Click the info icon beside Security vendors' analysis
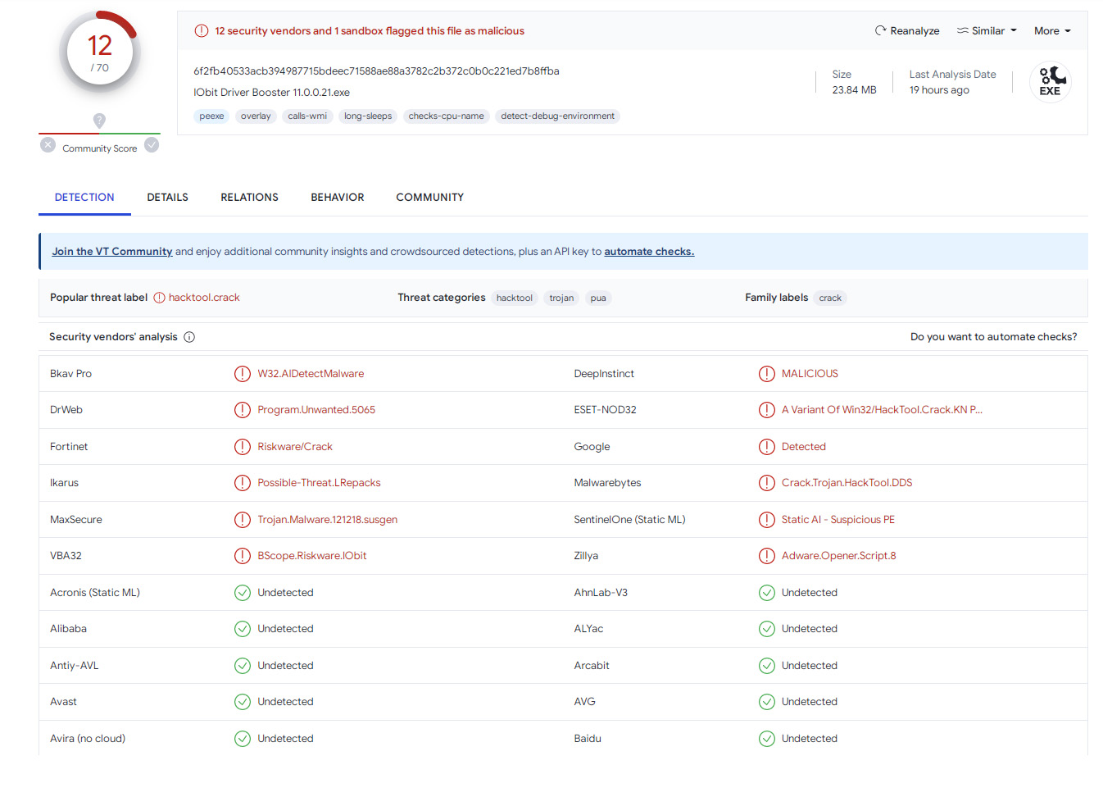The width and height of the screenshot is (1103, 797). (189, 337)
